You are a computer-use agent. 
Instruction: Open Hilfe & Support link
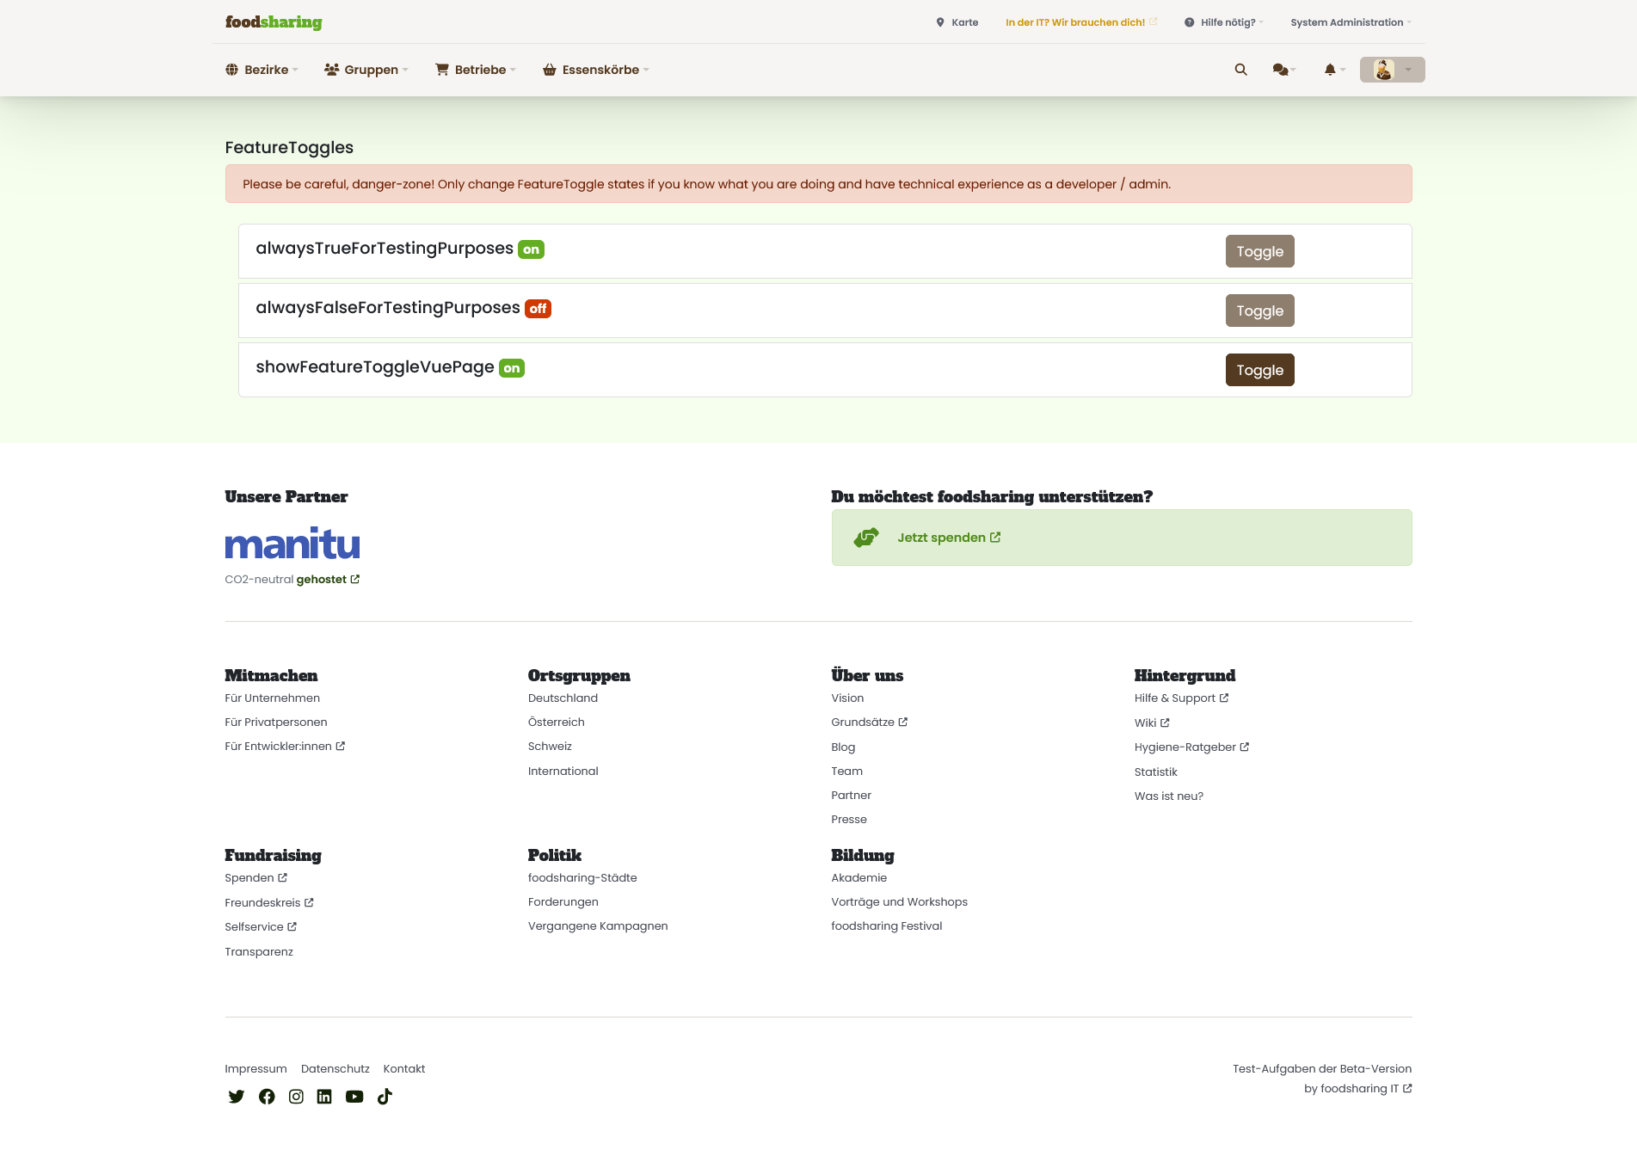pos(1182,698)
